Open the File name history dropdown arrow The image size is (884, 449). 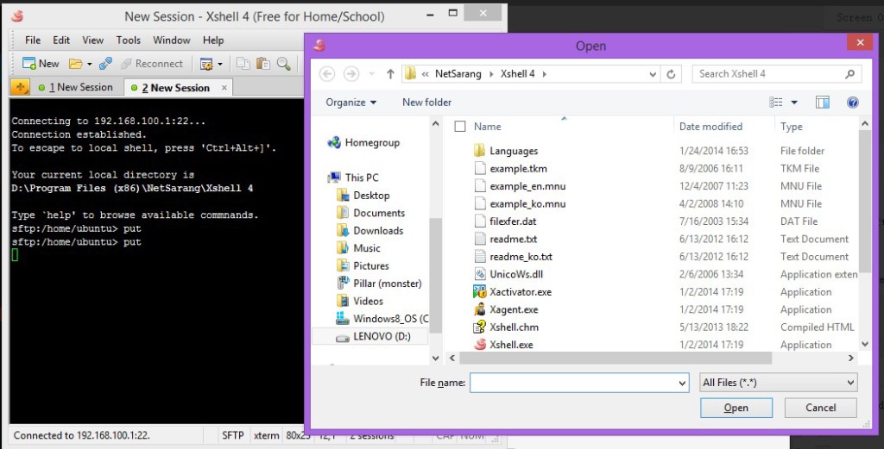pos(682,384)
